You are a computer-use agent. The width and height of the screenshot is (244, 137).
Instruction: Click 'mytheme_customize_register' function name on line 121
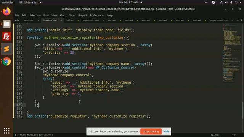click(x=70, y=37)
